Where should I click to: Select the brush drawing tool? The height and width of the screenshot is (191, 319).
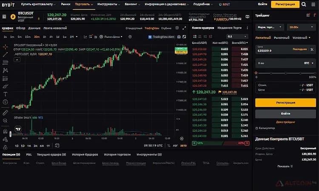5,86
